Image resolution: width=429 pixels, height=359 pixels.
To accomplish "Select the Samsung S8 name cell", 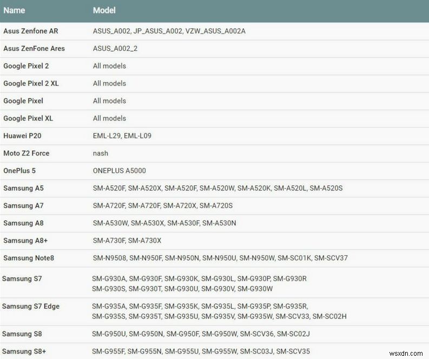I will [22, 334].
